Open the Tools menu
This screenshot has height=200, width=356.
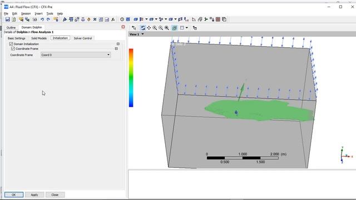click(50, 13)
